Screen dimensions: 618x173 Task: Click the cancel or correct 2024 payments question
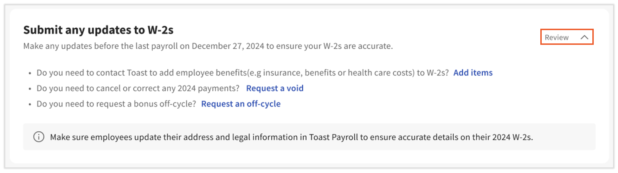coord(138,88)
